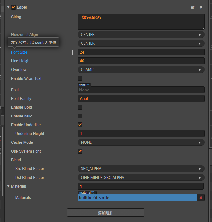Click the Font Family Arial field
212x222 pixels.
[141, 99]
